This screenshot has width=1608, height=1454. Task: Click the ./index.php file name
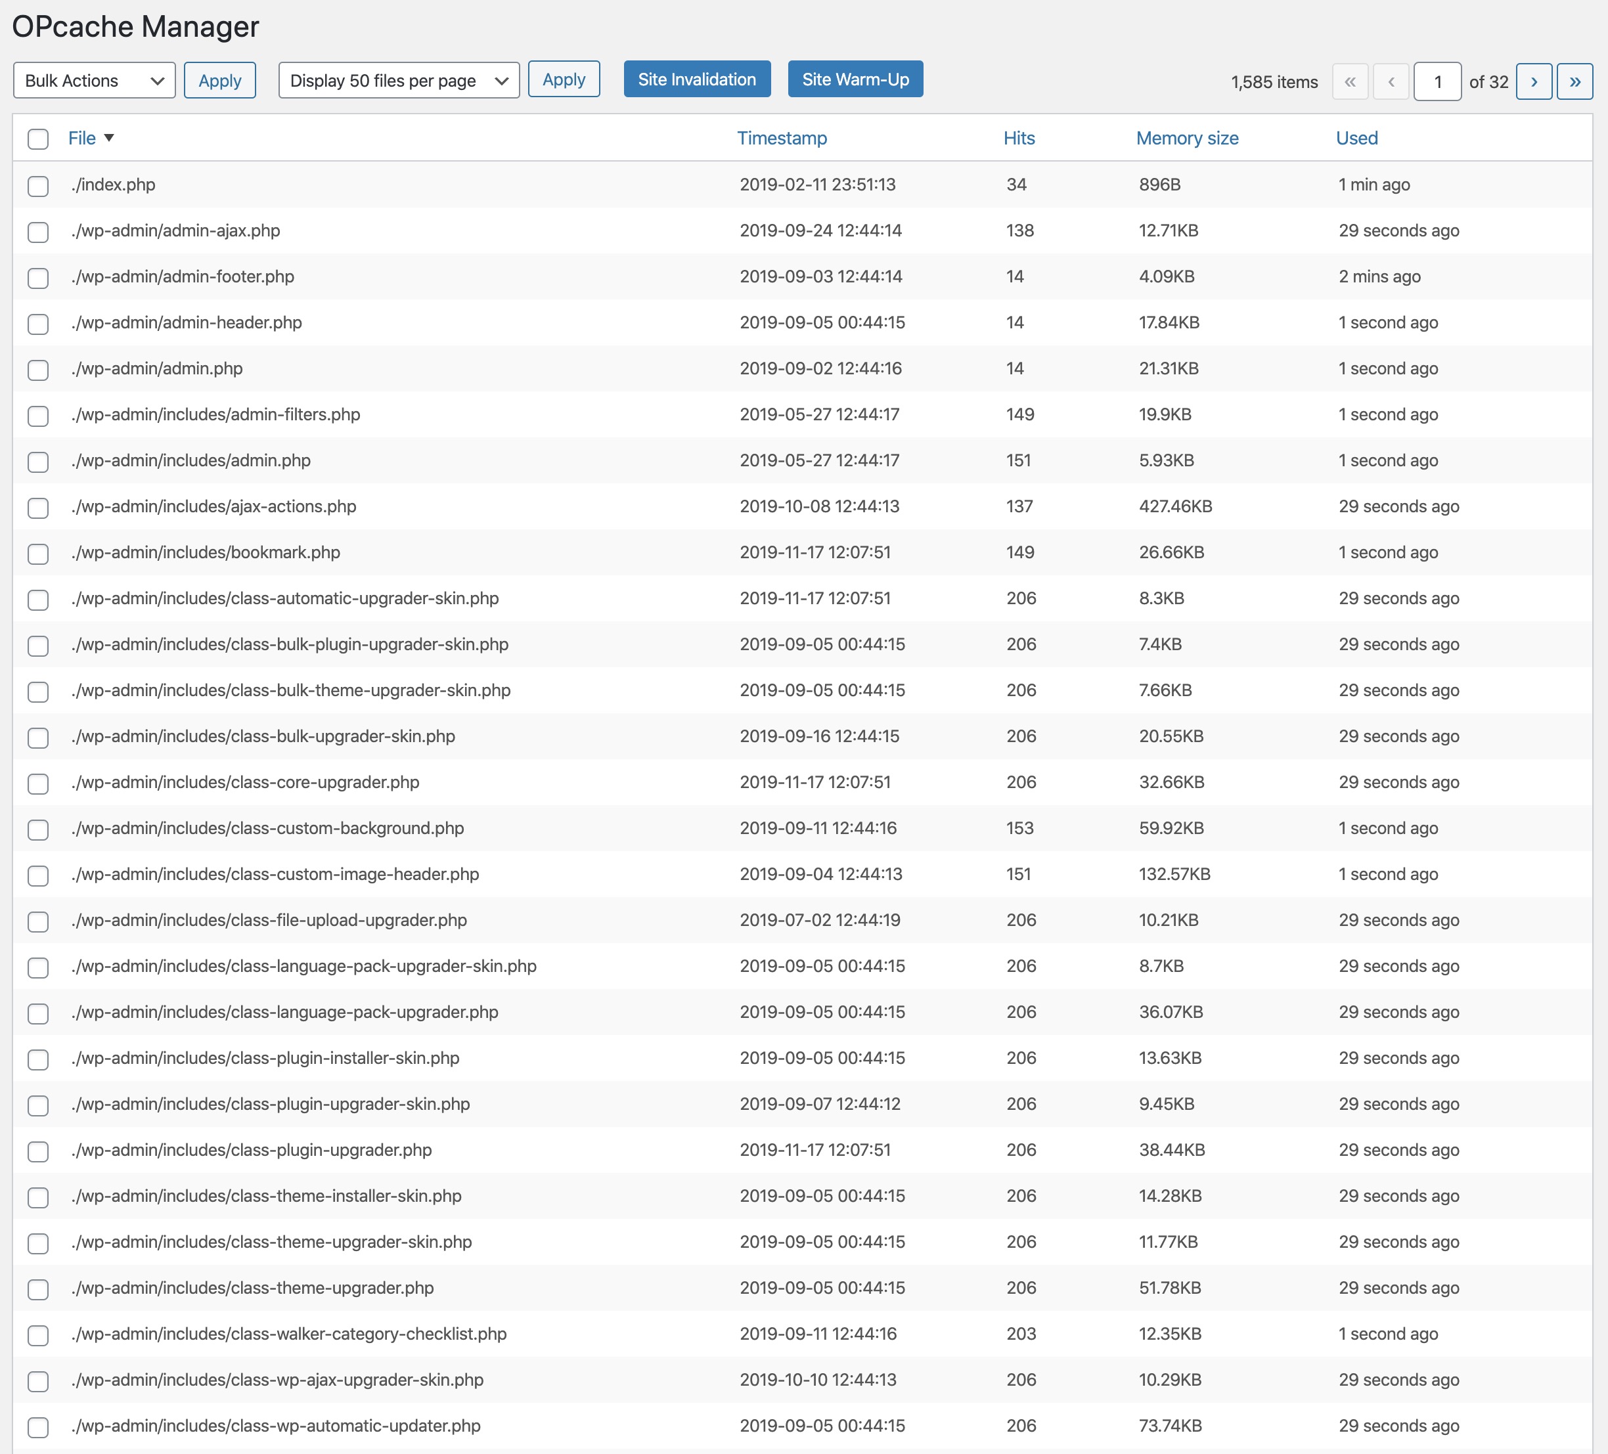(113, 185)
